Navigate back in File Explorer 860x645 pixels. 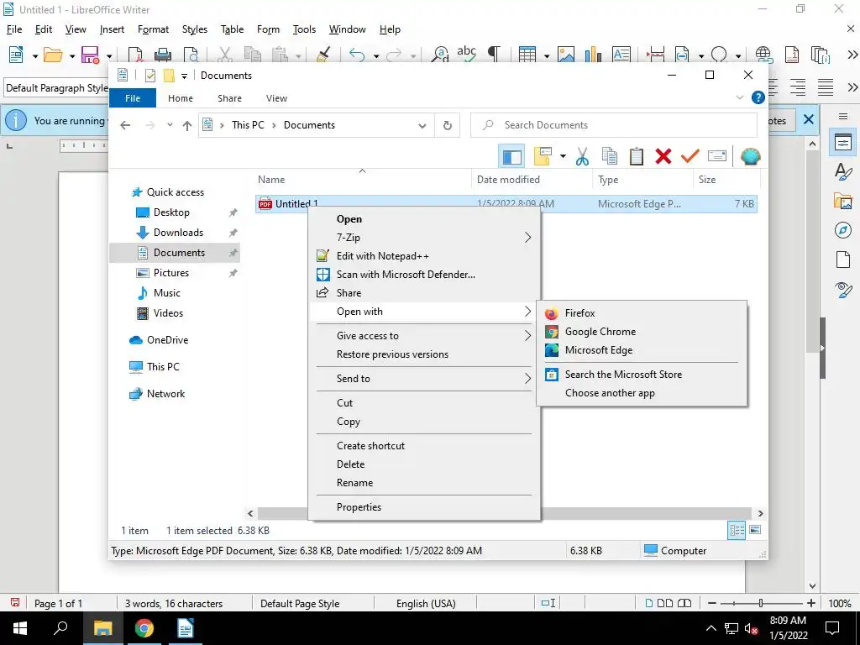(125, 126)
